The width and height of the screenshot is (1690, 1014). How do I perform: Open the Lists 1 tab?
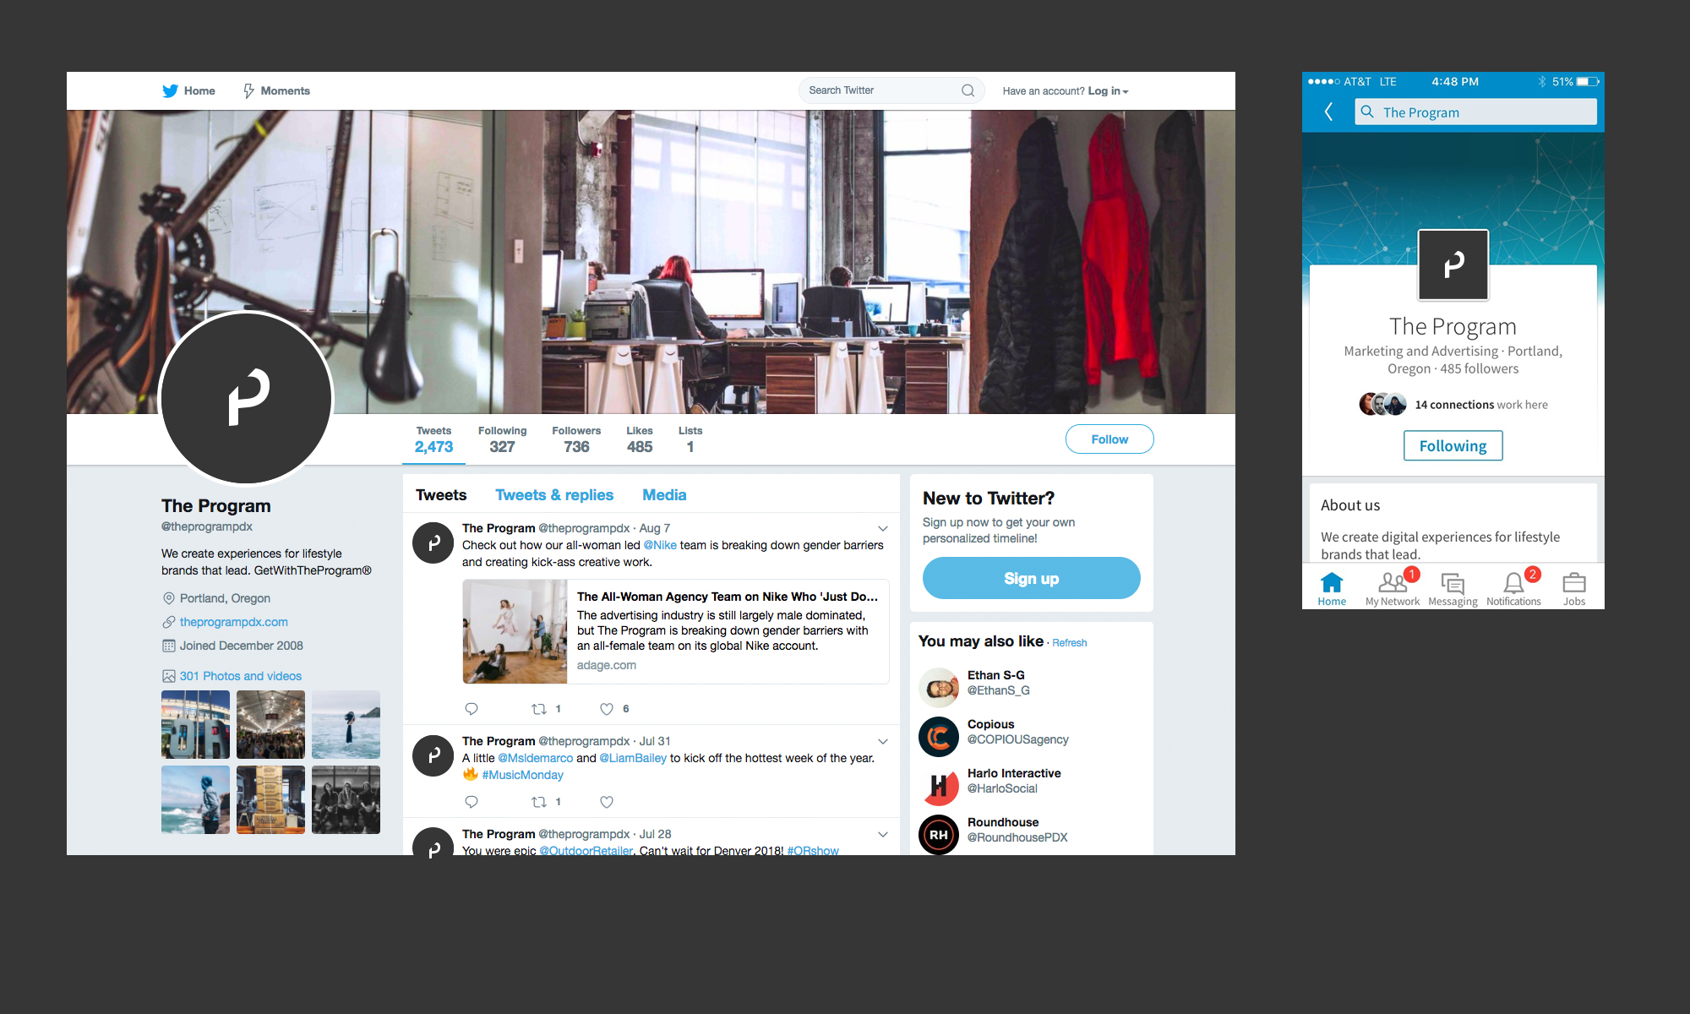click(x=690, y=440)
